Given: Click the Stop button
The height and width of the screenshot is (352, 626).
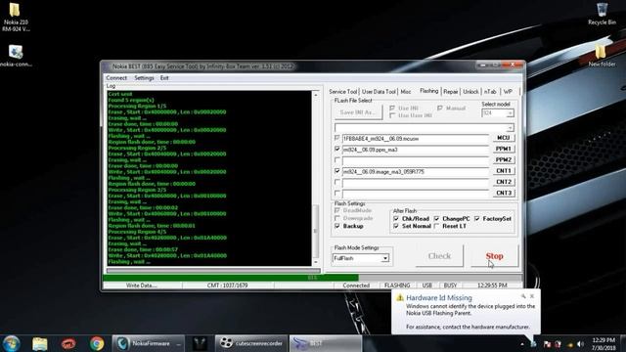Looking at the screenshot, I should [494, 256].
